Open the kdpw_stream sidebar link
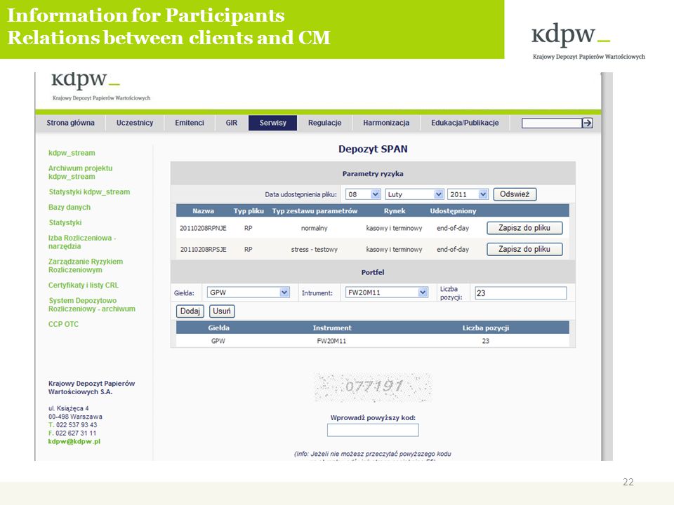 [72, 153]
